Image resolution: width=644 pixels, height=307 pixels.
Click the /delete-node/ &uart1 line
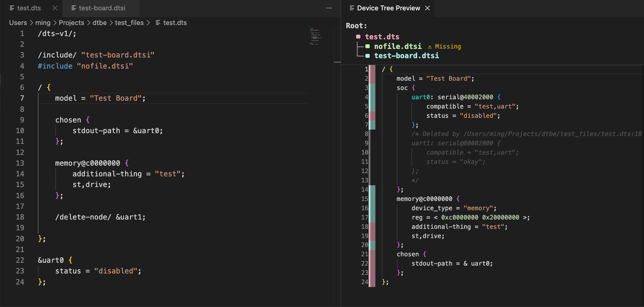coord(100,217)
